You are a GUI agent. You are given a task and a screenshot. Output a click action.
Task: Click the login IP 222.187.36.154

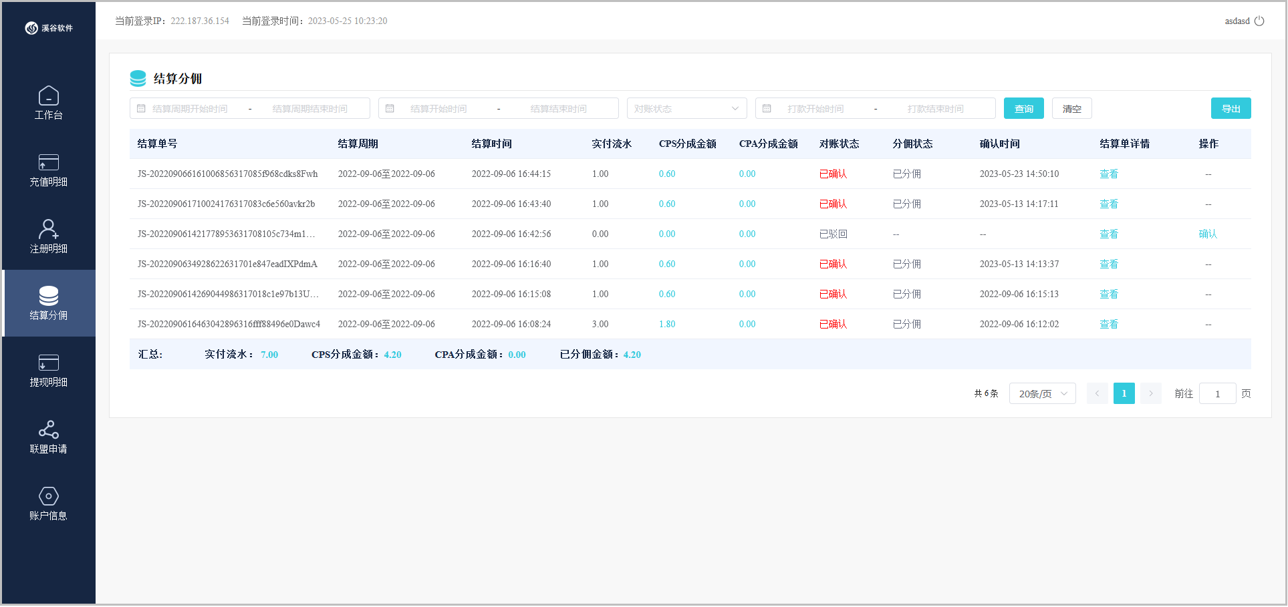[x=200, y=21]
